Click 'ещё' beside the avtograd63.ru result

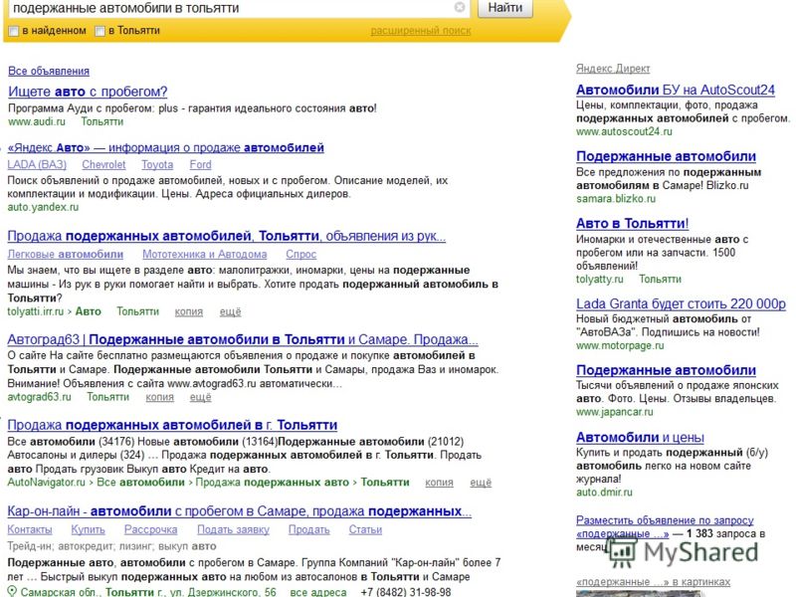[201, 397]
